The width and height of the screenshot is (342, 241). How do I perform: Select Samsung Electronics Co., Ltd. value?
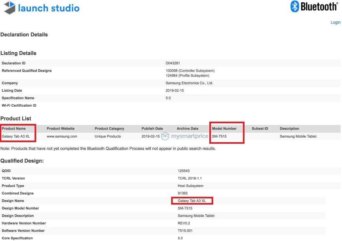coord(189,83)
